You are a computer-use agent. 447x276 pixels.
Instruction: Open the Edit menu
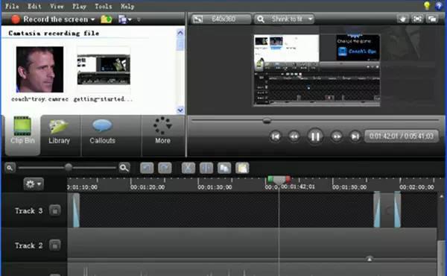34,6
